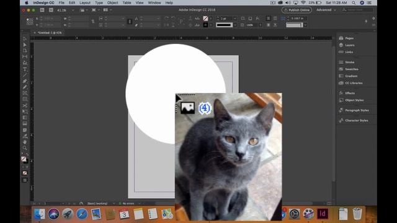
Task: Select the Note tool
Action: [x=25, y=130]
